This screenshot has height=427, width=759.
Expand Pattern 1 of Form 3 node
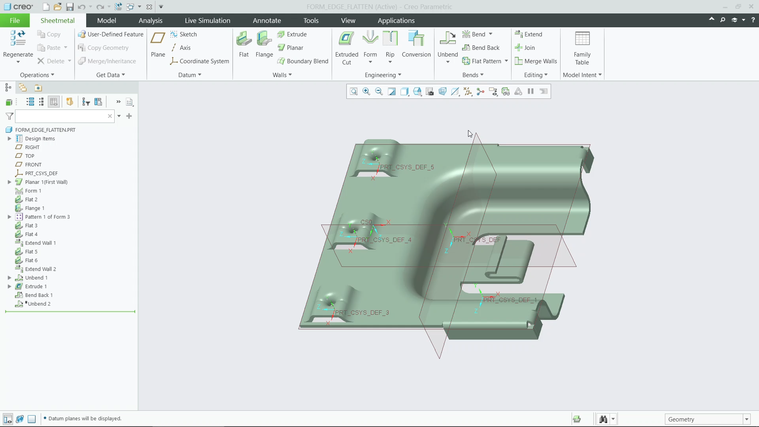tap(9, 217)
